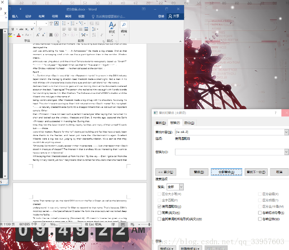Click the phonetic guide icon
Image resolution: width=289 pixels, height=250 pixels.
(x=51, y=23)
